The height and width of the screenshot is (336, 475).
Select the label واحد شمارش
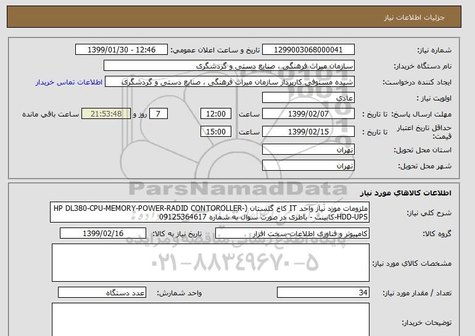(180, 293)
